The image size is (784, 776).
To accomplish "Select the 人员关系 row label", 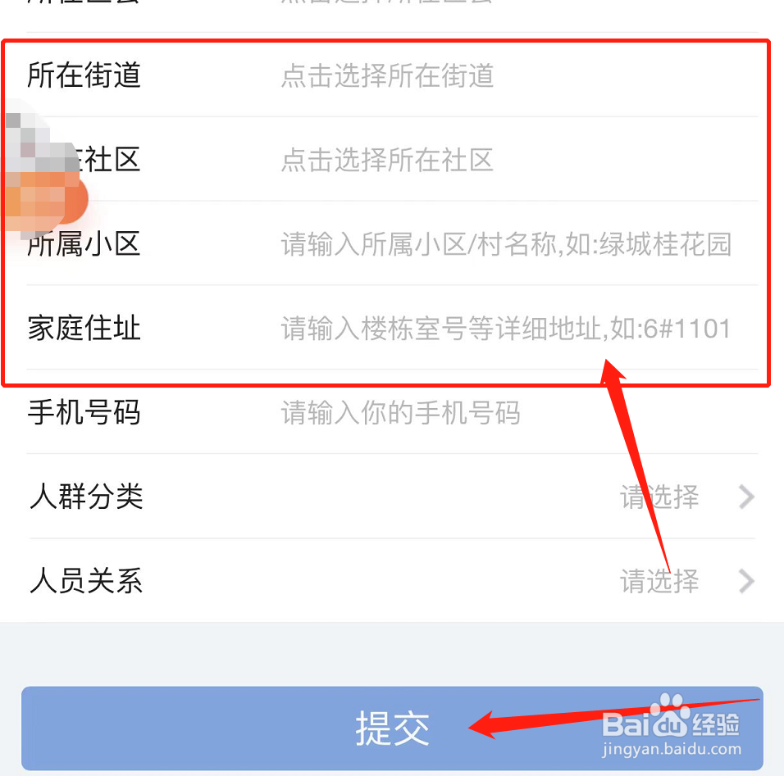I will point(86,581).
